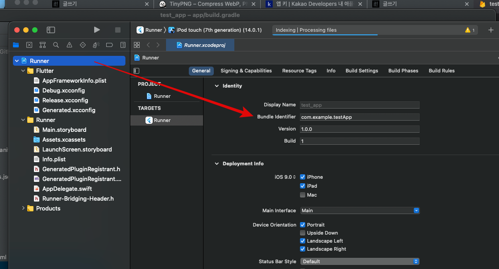Open the Debug navigator

click(x=96, y=45)
